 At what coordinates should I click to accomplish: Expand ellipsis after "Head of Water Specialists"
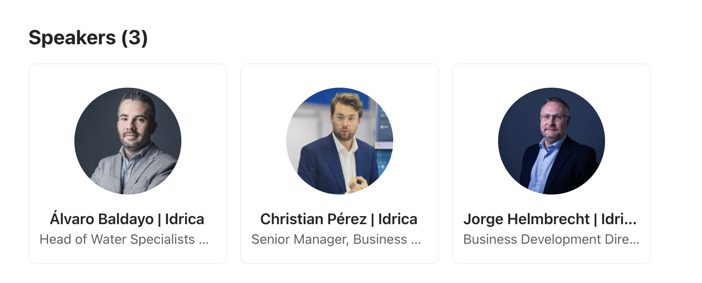tap(204, 240)
